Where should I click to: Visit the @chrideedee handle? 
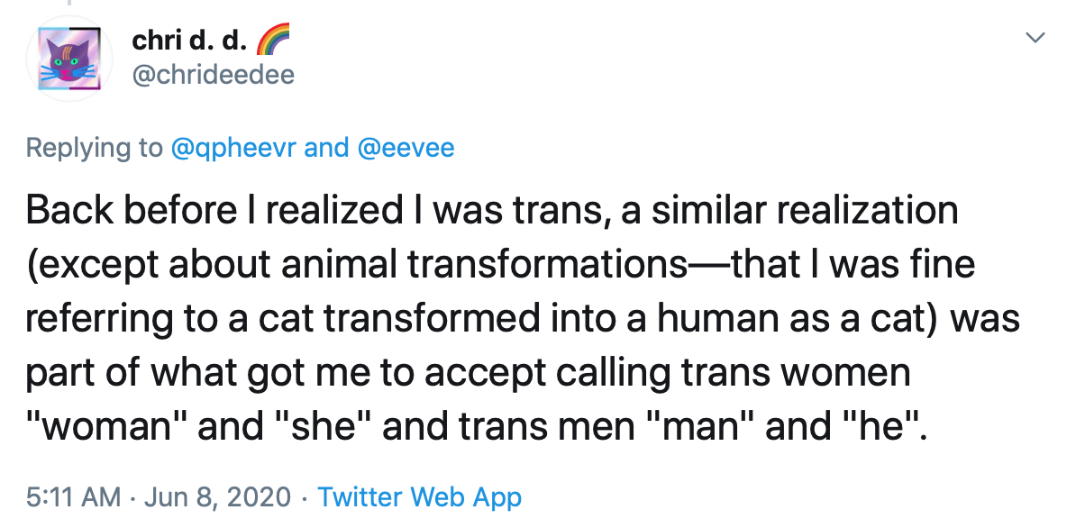[213, 75]
